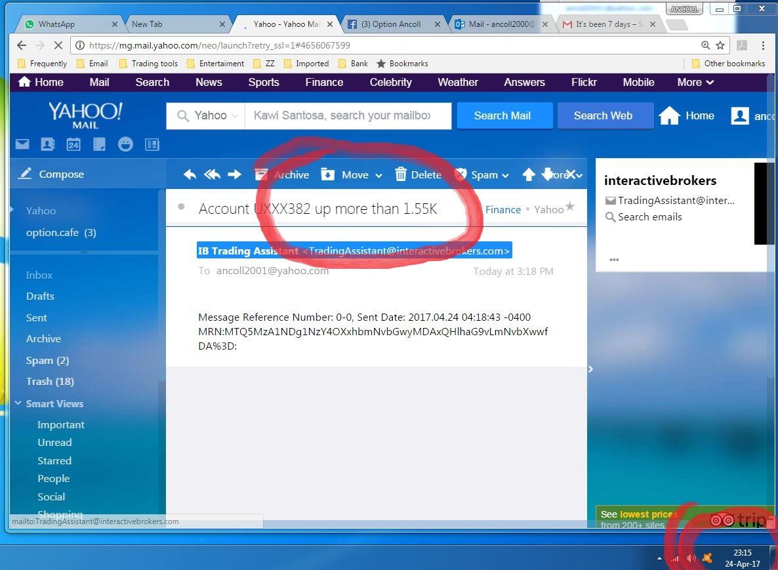Open the Spam (2) folder
The width and height of the screenshot is (778, 570).
pos(48,361)
